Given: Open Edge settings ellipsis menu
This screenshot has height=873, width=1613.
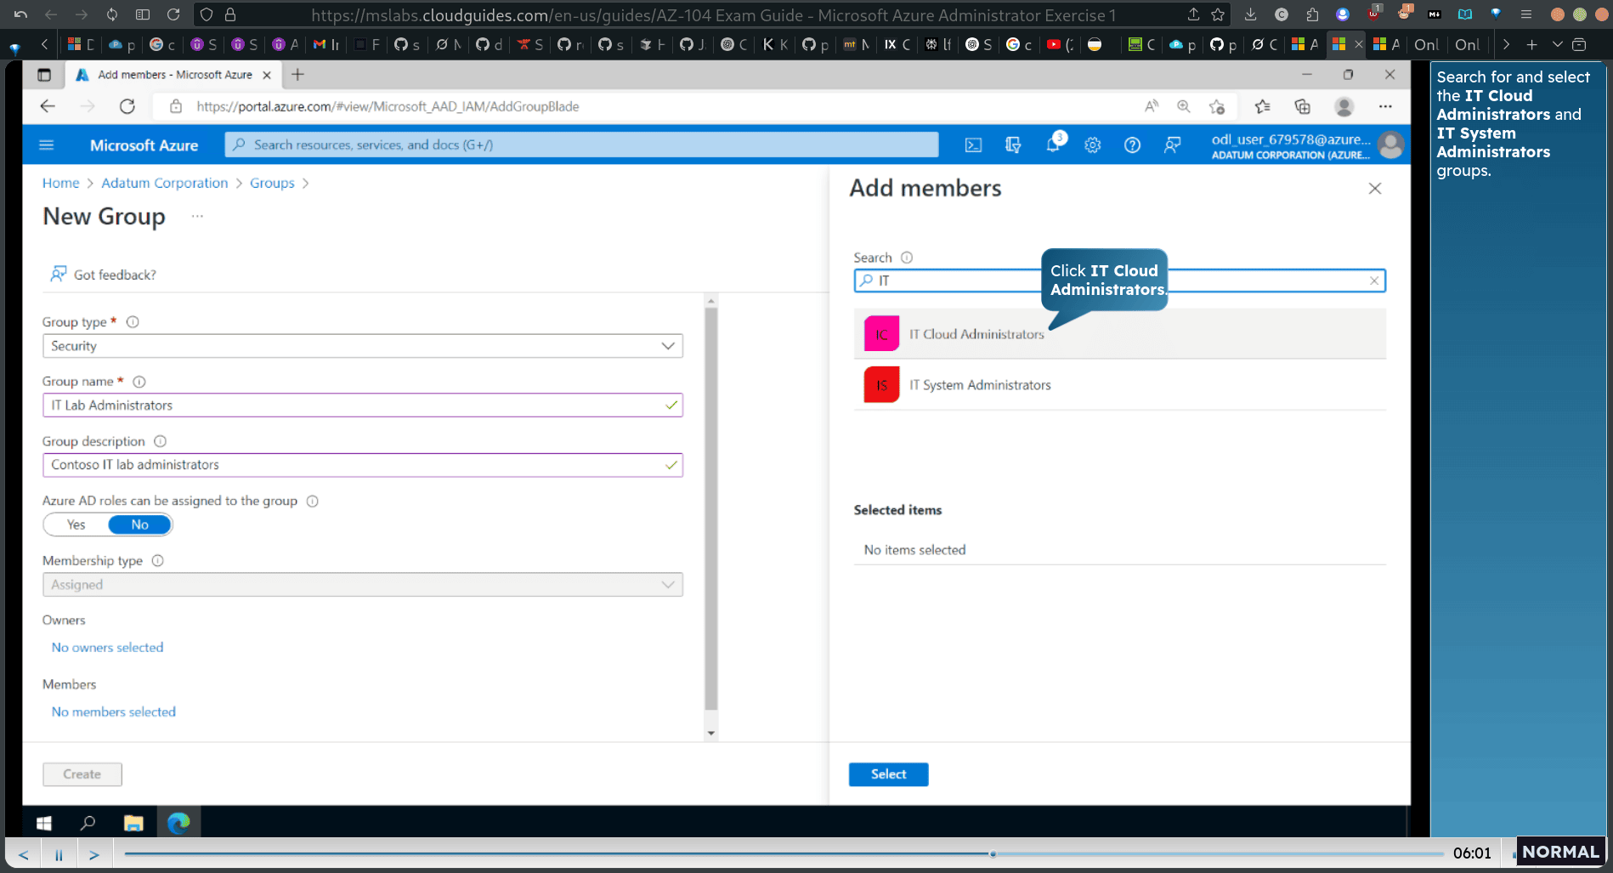Looking at the screenshot, I should [1385, 106].
